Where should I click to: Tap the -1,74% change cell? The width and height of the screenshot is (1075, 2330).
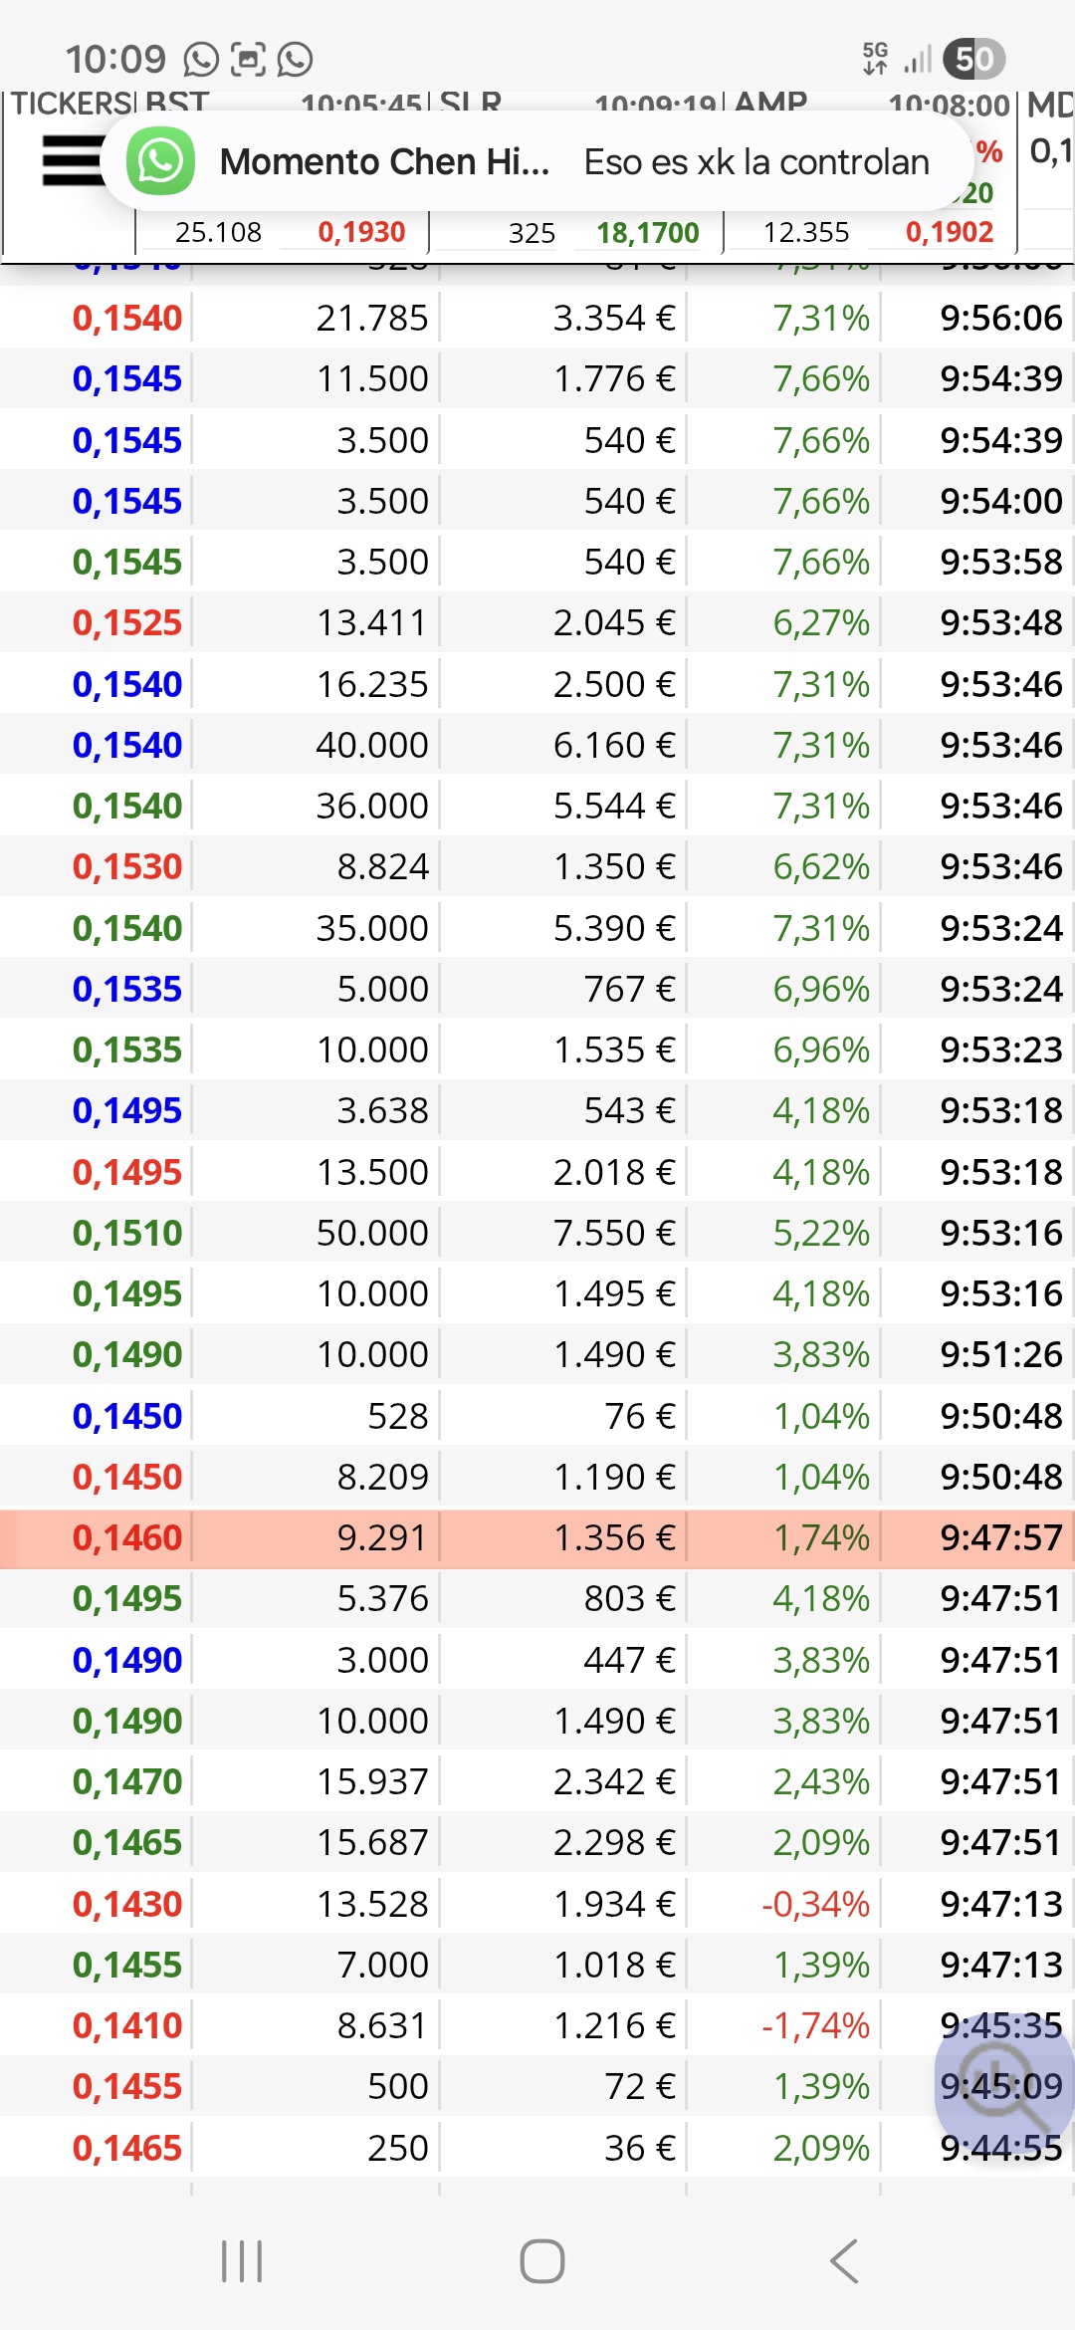815,2025
